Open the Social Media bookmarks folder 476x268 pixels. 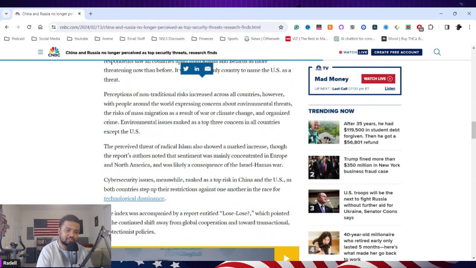pos(46,39)
